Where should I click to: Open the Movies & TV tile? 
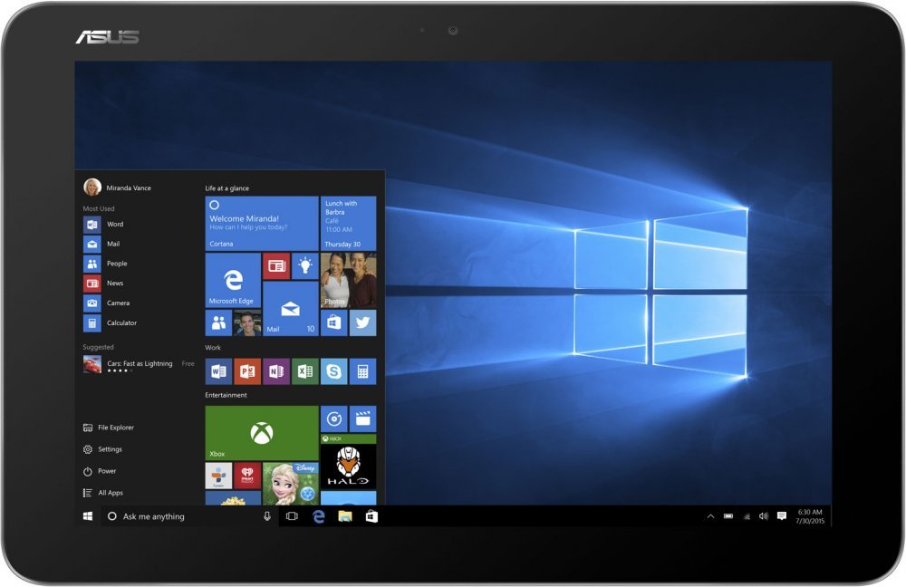(x=363, y=419)
